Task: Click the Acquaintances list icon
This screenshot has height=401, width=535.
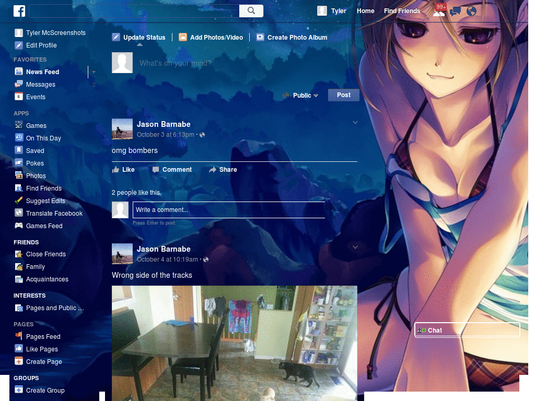Action: tap(19, 279)
